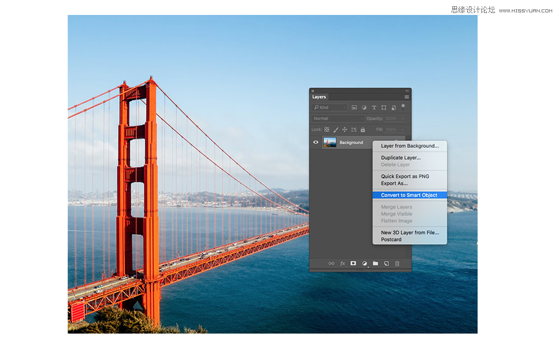The image size is (559, 351).
Task: Select the Background layer name
Action: coord(351,142)
